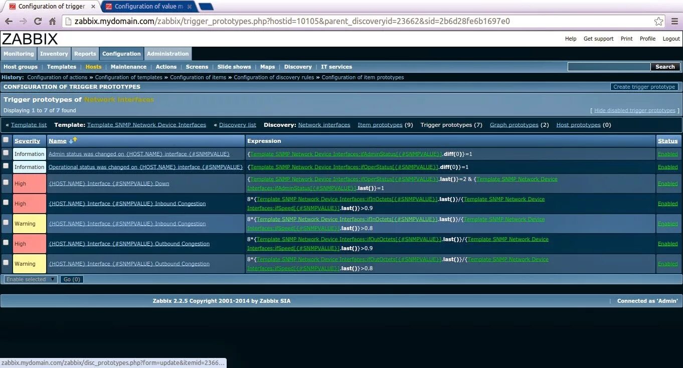Check Operational status was changed row checkbox

(x=6, y=165)
